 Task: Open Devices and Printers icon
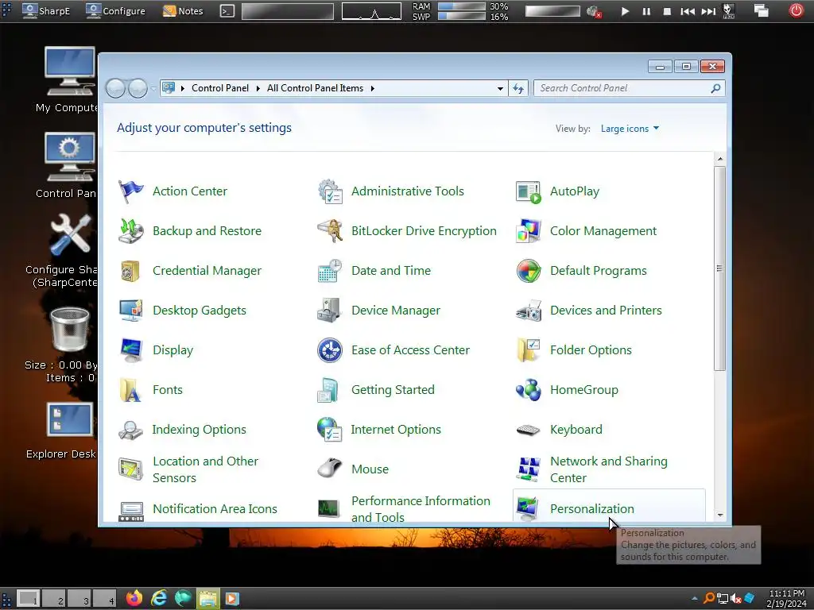529,311
